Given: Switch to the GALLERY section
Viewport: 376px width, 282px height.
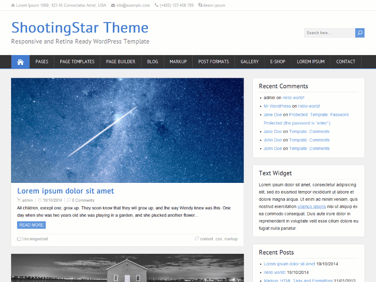Looking at the screenshot, I should 250,62.
